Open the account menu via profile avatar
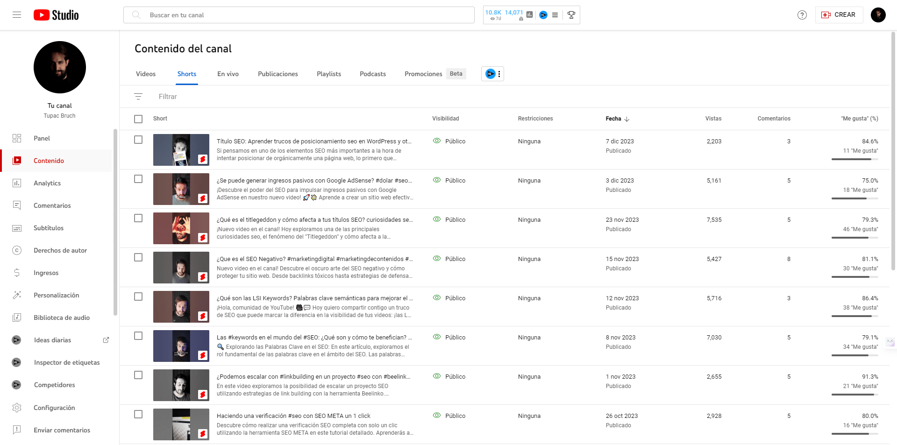The width and height of the screenshot is (897, 445). (878, 15)
